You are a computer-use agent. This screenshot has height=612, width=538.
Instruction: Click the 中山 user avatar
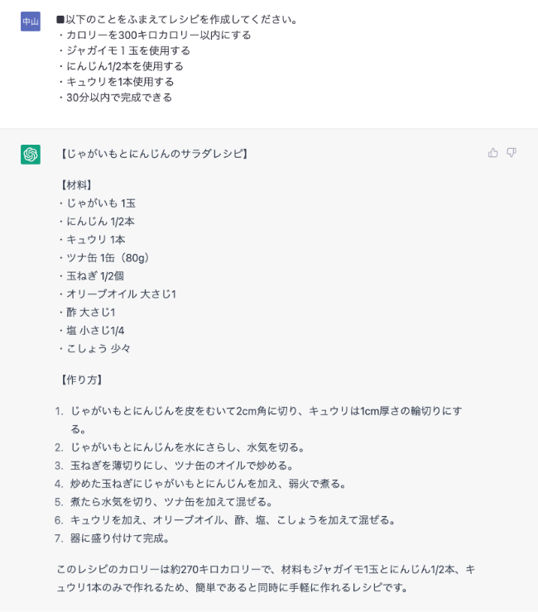pyautogui.click(x=31, y=21)
